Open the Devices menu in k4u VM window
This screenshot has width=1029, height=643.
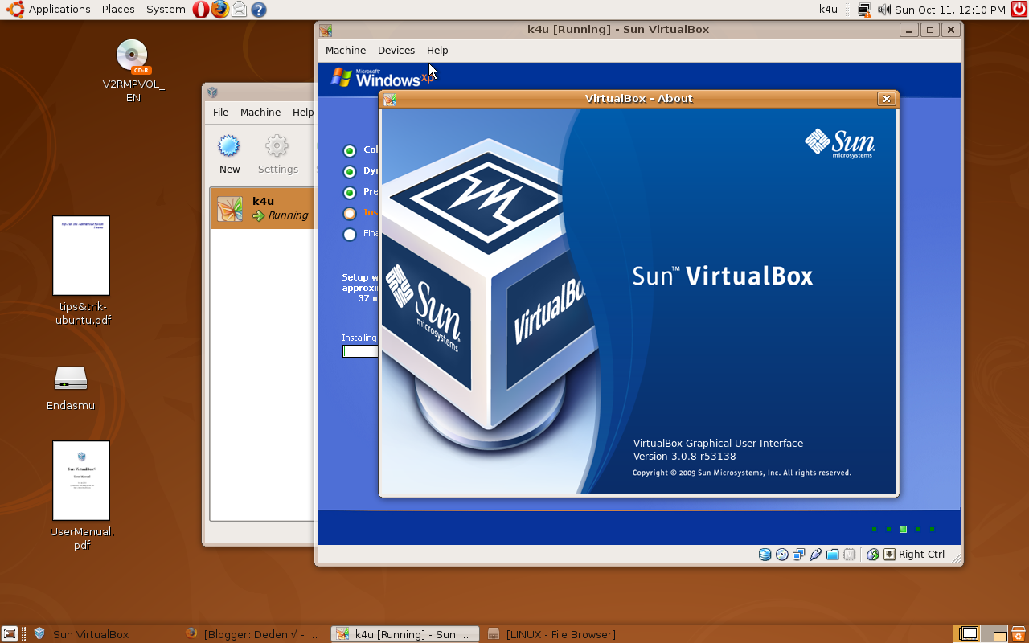coord(396,50)
